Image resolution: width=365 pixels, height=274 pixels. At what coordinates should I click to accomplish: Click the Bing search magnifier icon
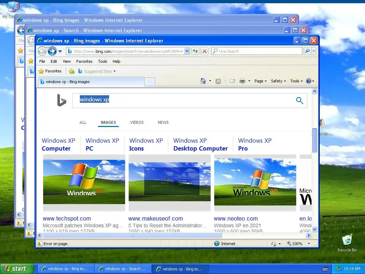(299, 100)
